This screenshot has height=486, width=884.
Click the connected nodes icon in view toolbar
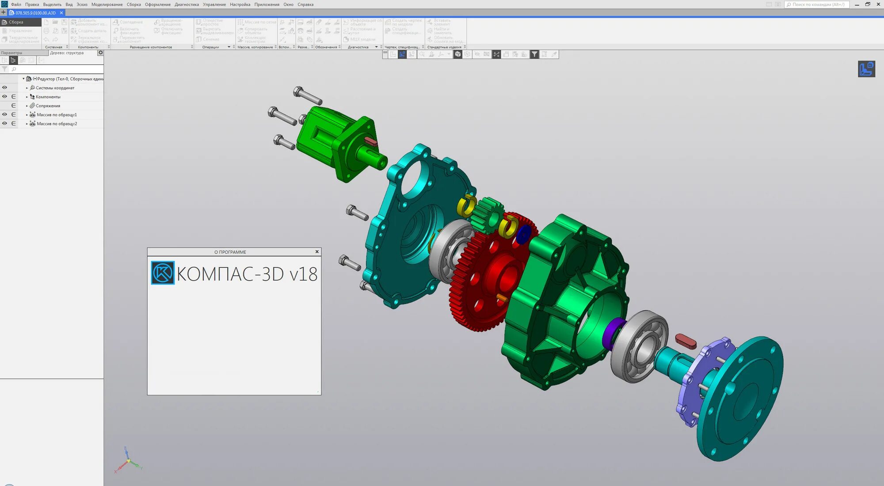click(496, 54)
